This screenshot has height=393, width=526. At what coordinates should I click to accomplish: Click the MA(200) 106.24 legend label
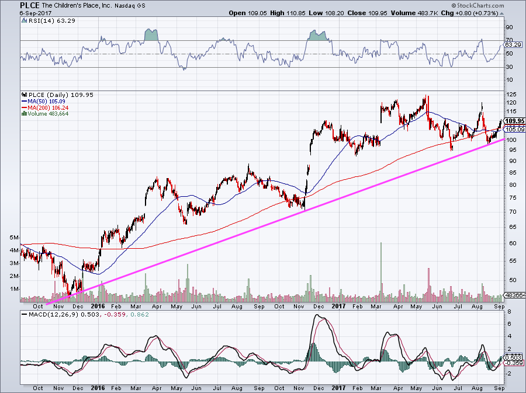click(49, 107)
